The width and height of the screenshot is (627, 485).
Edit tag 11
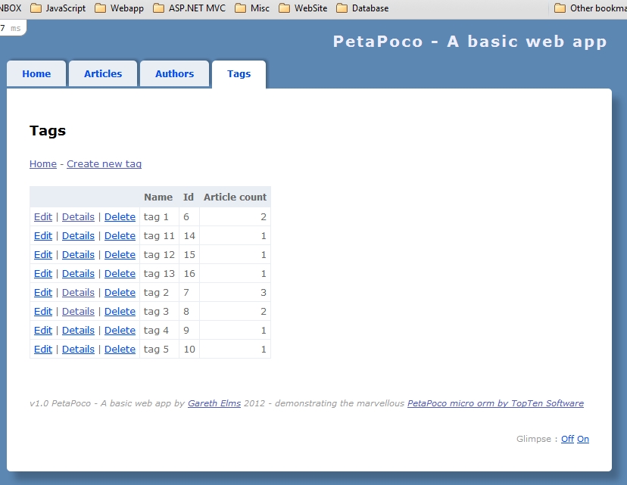click(43, 236)
